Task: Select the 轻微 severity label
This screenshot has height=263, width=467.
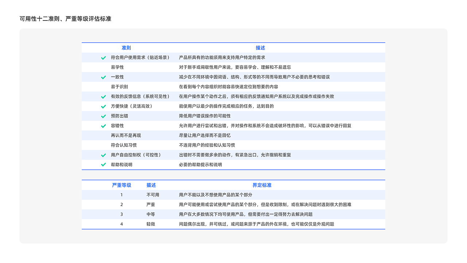Action: (x=151, y=224)
